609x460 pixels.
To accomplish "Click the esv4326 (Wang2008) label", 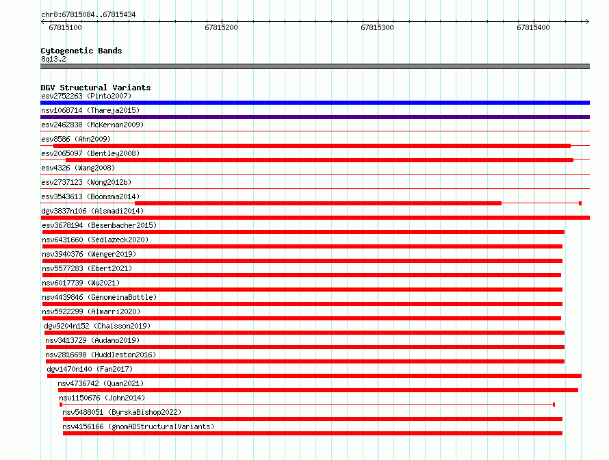I will coord(78,168).
